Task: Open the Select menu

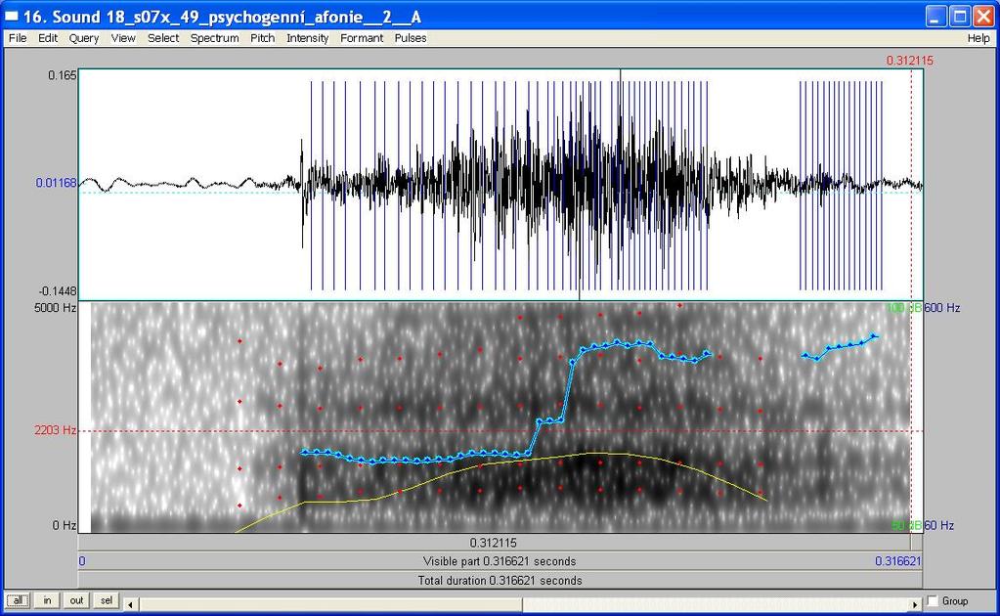Action: pos(163,38)
